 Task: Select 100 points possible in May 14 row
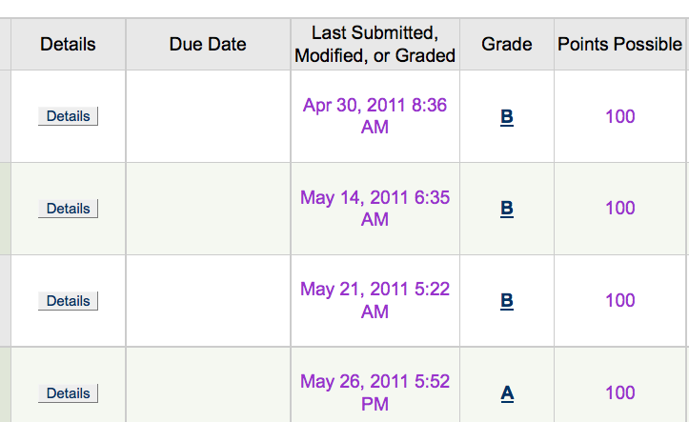[x=620, y=209]
